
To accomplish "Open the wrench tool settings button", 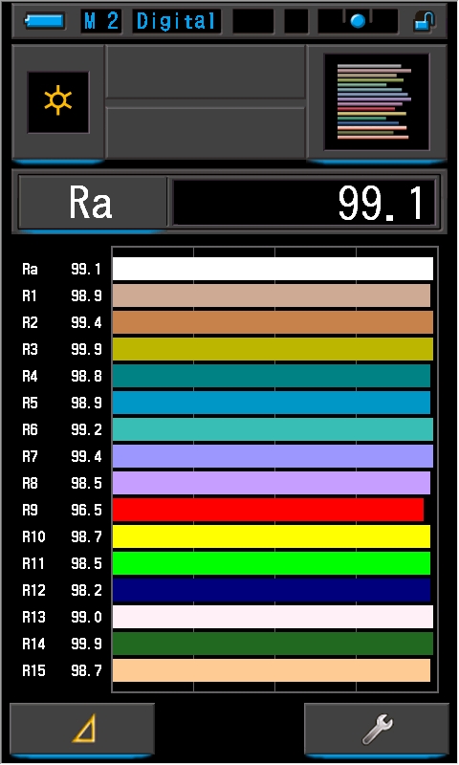I will click(377, 729).
